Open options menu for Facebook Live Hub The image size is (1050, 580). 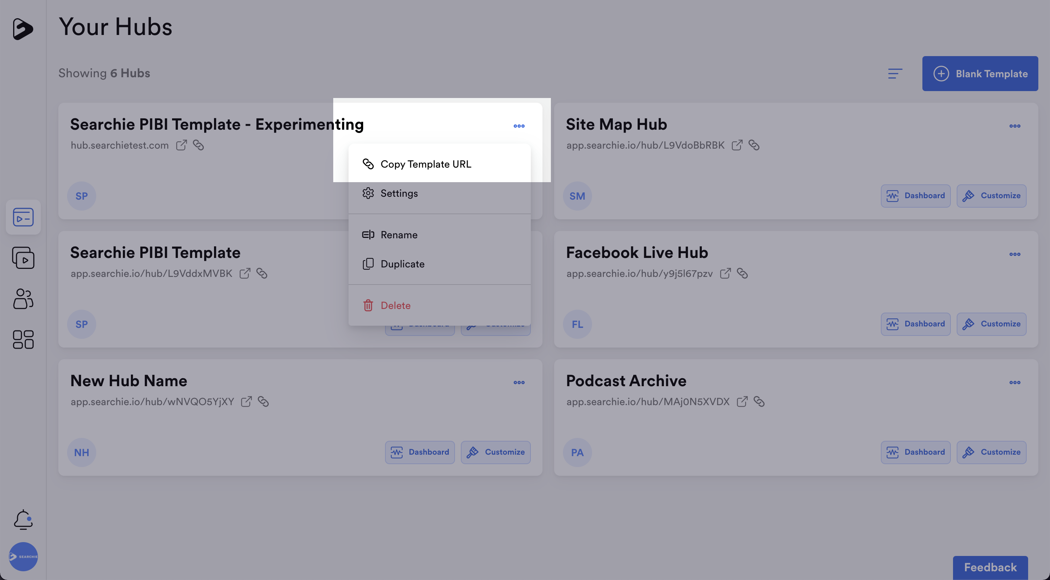1015,254
